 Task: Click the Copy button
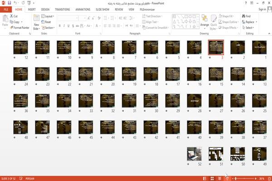click(15, 22)
